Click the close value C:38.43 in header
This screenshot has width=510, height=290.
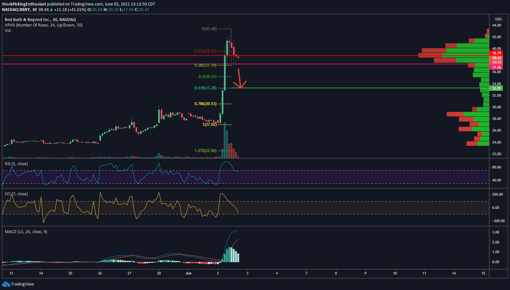[x=142, y=10]
